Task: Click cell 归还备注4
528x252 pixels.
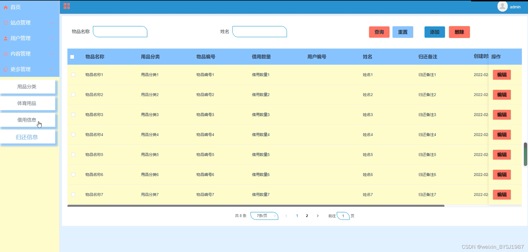Action: pos(427,135)
